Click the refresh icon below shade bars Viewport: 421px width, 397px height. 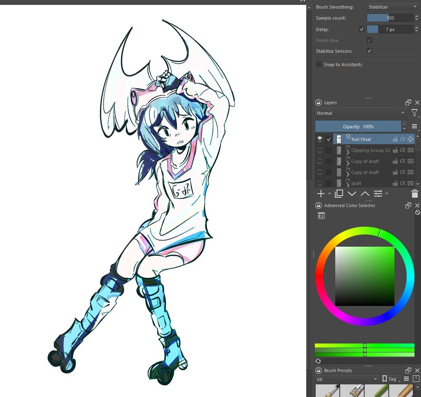click(318, 361)
